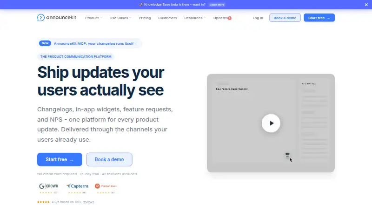The height and width of the screenshot is (205, 372).
Task: Open the reviews link
Action: 88,202
